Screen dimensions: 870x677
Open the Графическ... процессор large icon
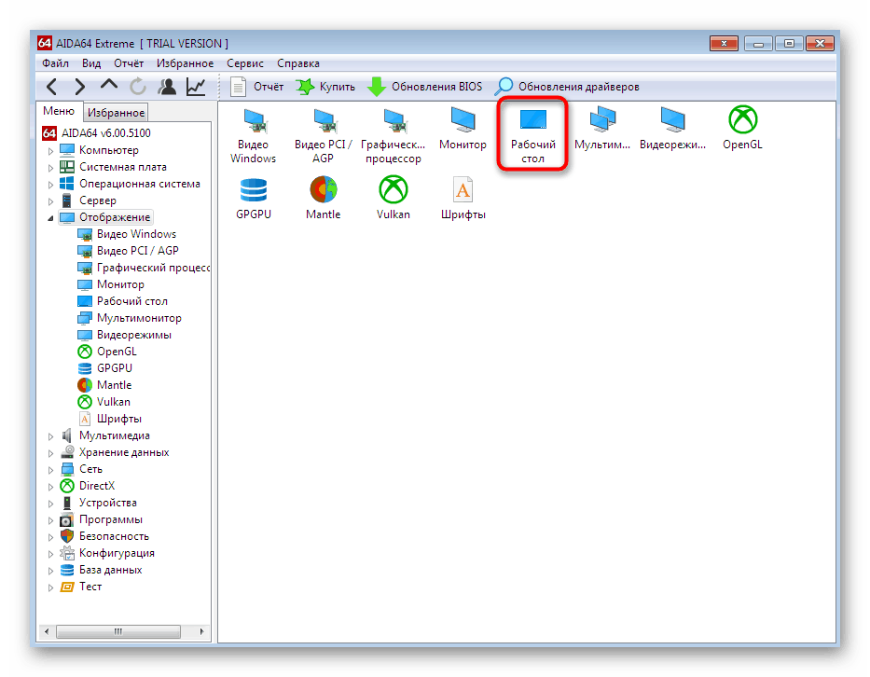[393, 136]
